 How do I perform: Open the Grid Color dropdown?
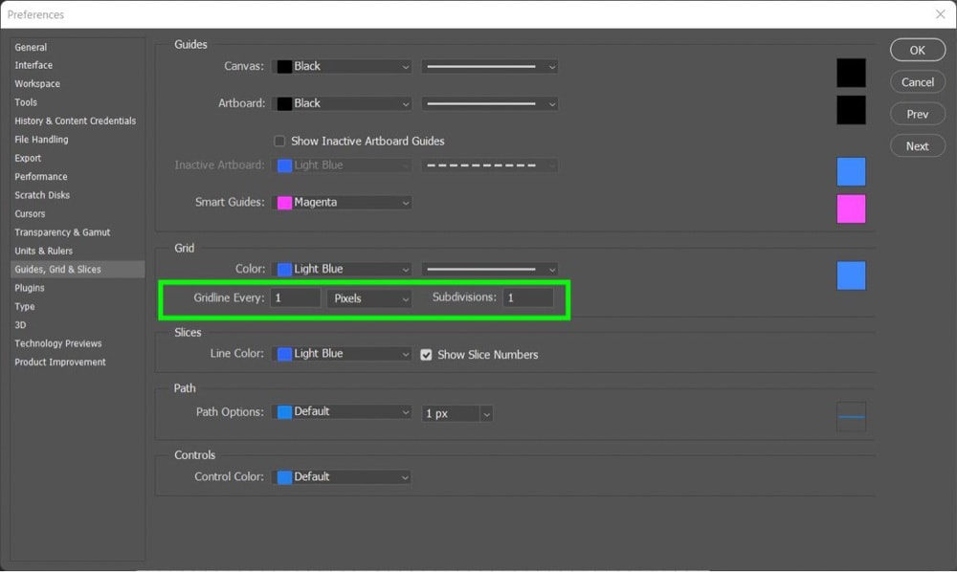coord(342,269)
